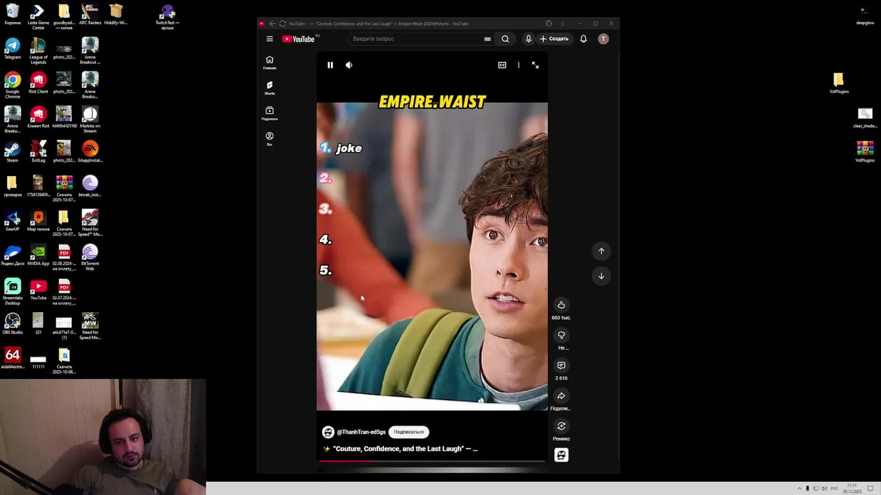The width and height of the screenshot is (881, 495).
Task: Open the Short's sound source thumbnail
Action: [x=562, y=455]
